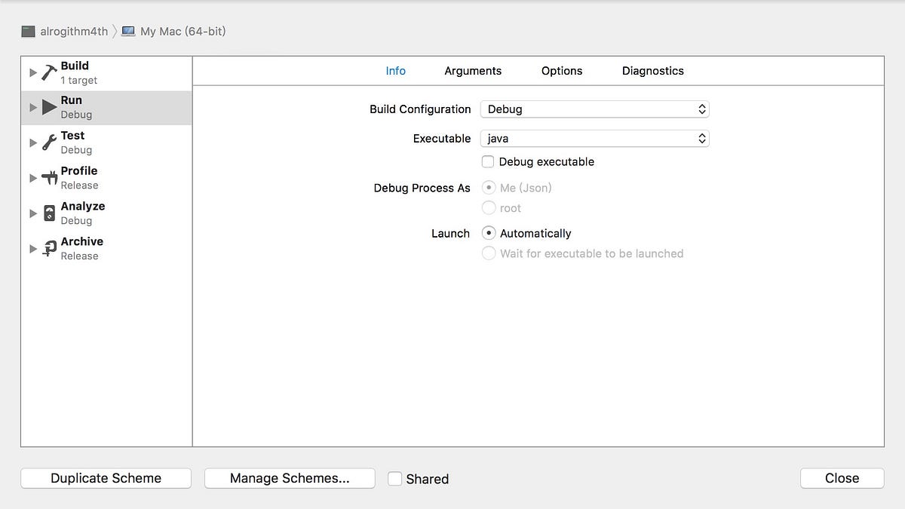Open the Diagnostics tab
This screenshot has width=905, height=509.
(x=652, y=70)
